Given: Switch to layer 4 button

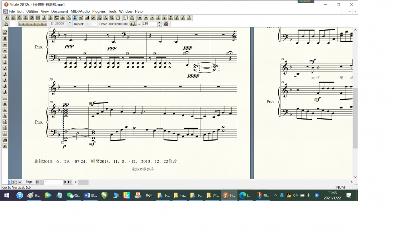Looking at the screenshot, I should point(20,182).
